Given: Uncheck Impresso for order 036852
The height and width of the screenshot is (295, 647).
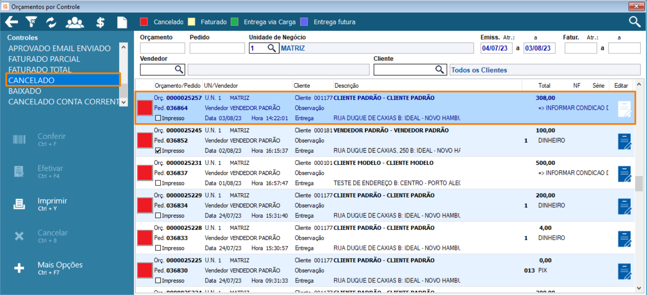Looking at the screenshot, I should [x=158, y=151].
